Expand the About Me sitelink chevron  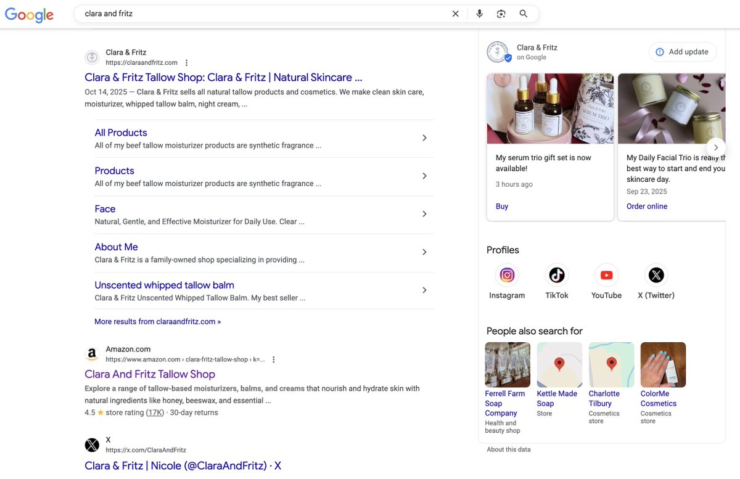pos(424,252)
